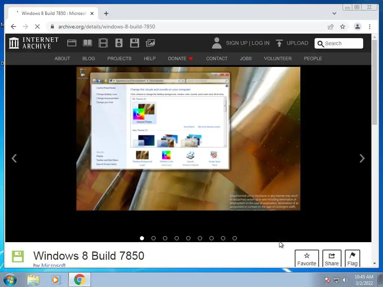Click the Share button
The height and width of the screenshot is (287, 383).
pos(332,259)
